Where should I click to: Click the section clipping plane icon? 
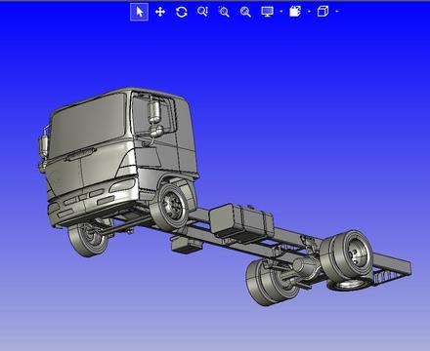coord(295,12)
